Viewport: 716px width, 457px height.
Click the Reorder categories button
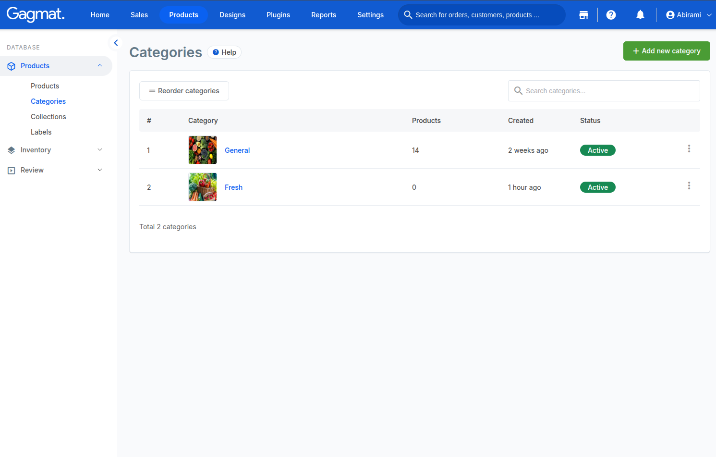tap(184, 91)
